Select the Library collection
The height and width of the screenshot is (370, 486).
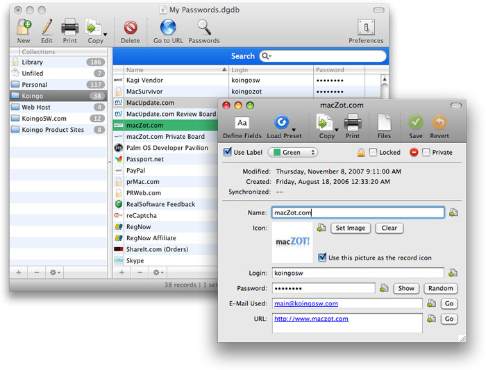tap(58, 62)
